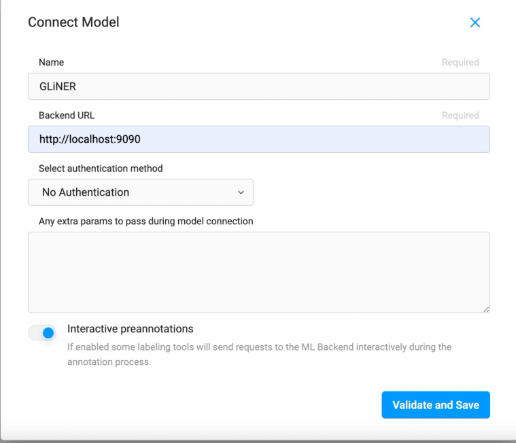516x443 pixels.
Task: Click the Select authentication method label
Action: tap(101, 169)
